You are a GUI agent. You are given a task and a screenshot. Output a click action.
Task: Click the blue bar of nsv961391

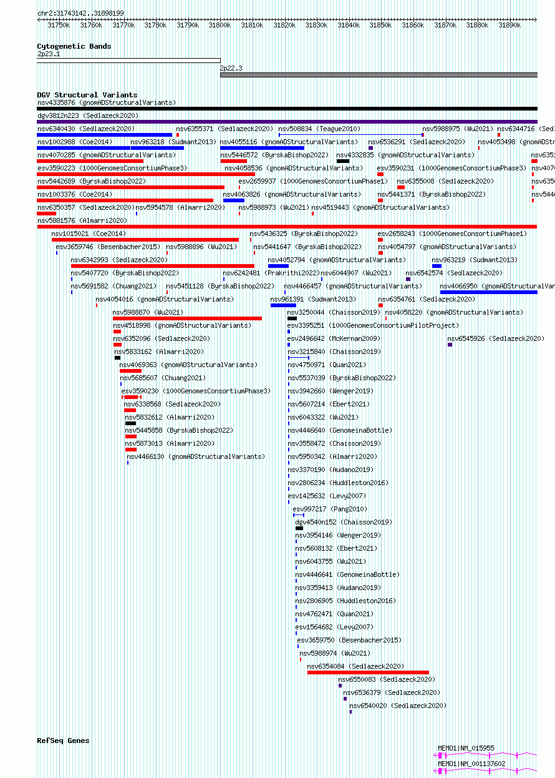pyautogui.click(x=283, y=305)
